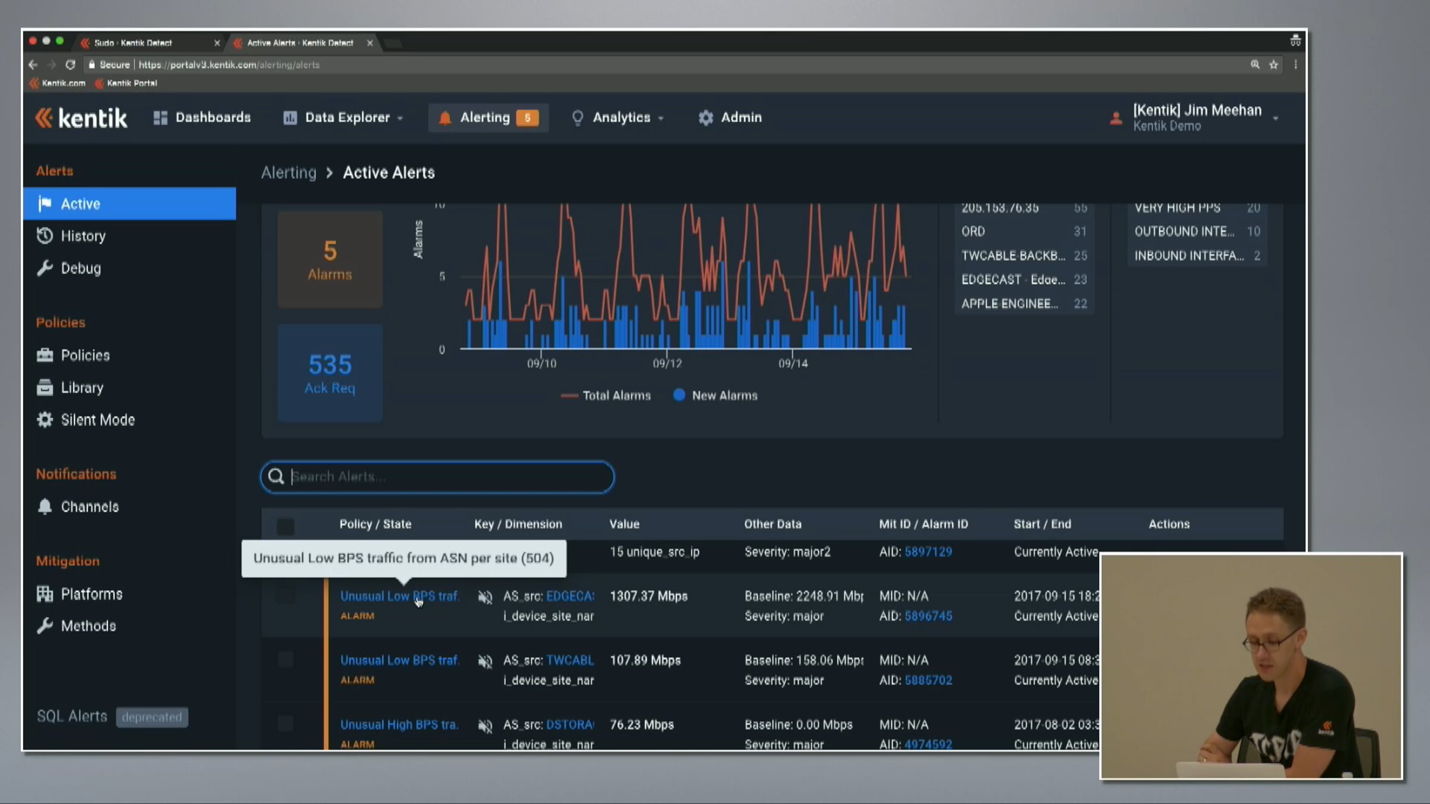Expand the Data Explorer dropdown menu
This screenshot has height=804, width=1430.
347,118
